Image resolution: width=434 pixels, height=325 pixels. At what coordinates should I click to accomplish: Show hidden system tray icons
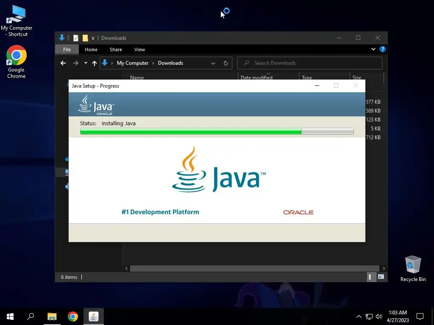click(359, 317)
